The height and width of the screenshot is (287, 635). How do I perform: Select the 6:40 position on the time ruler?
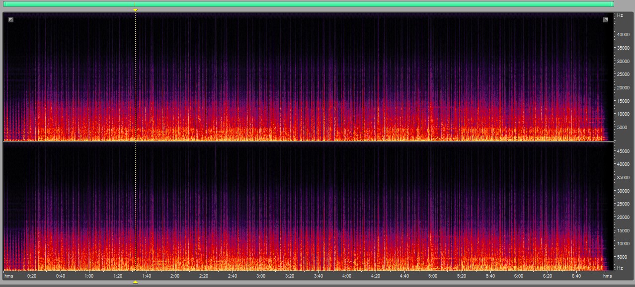click(x=576, y=276)
